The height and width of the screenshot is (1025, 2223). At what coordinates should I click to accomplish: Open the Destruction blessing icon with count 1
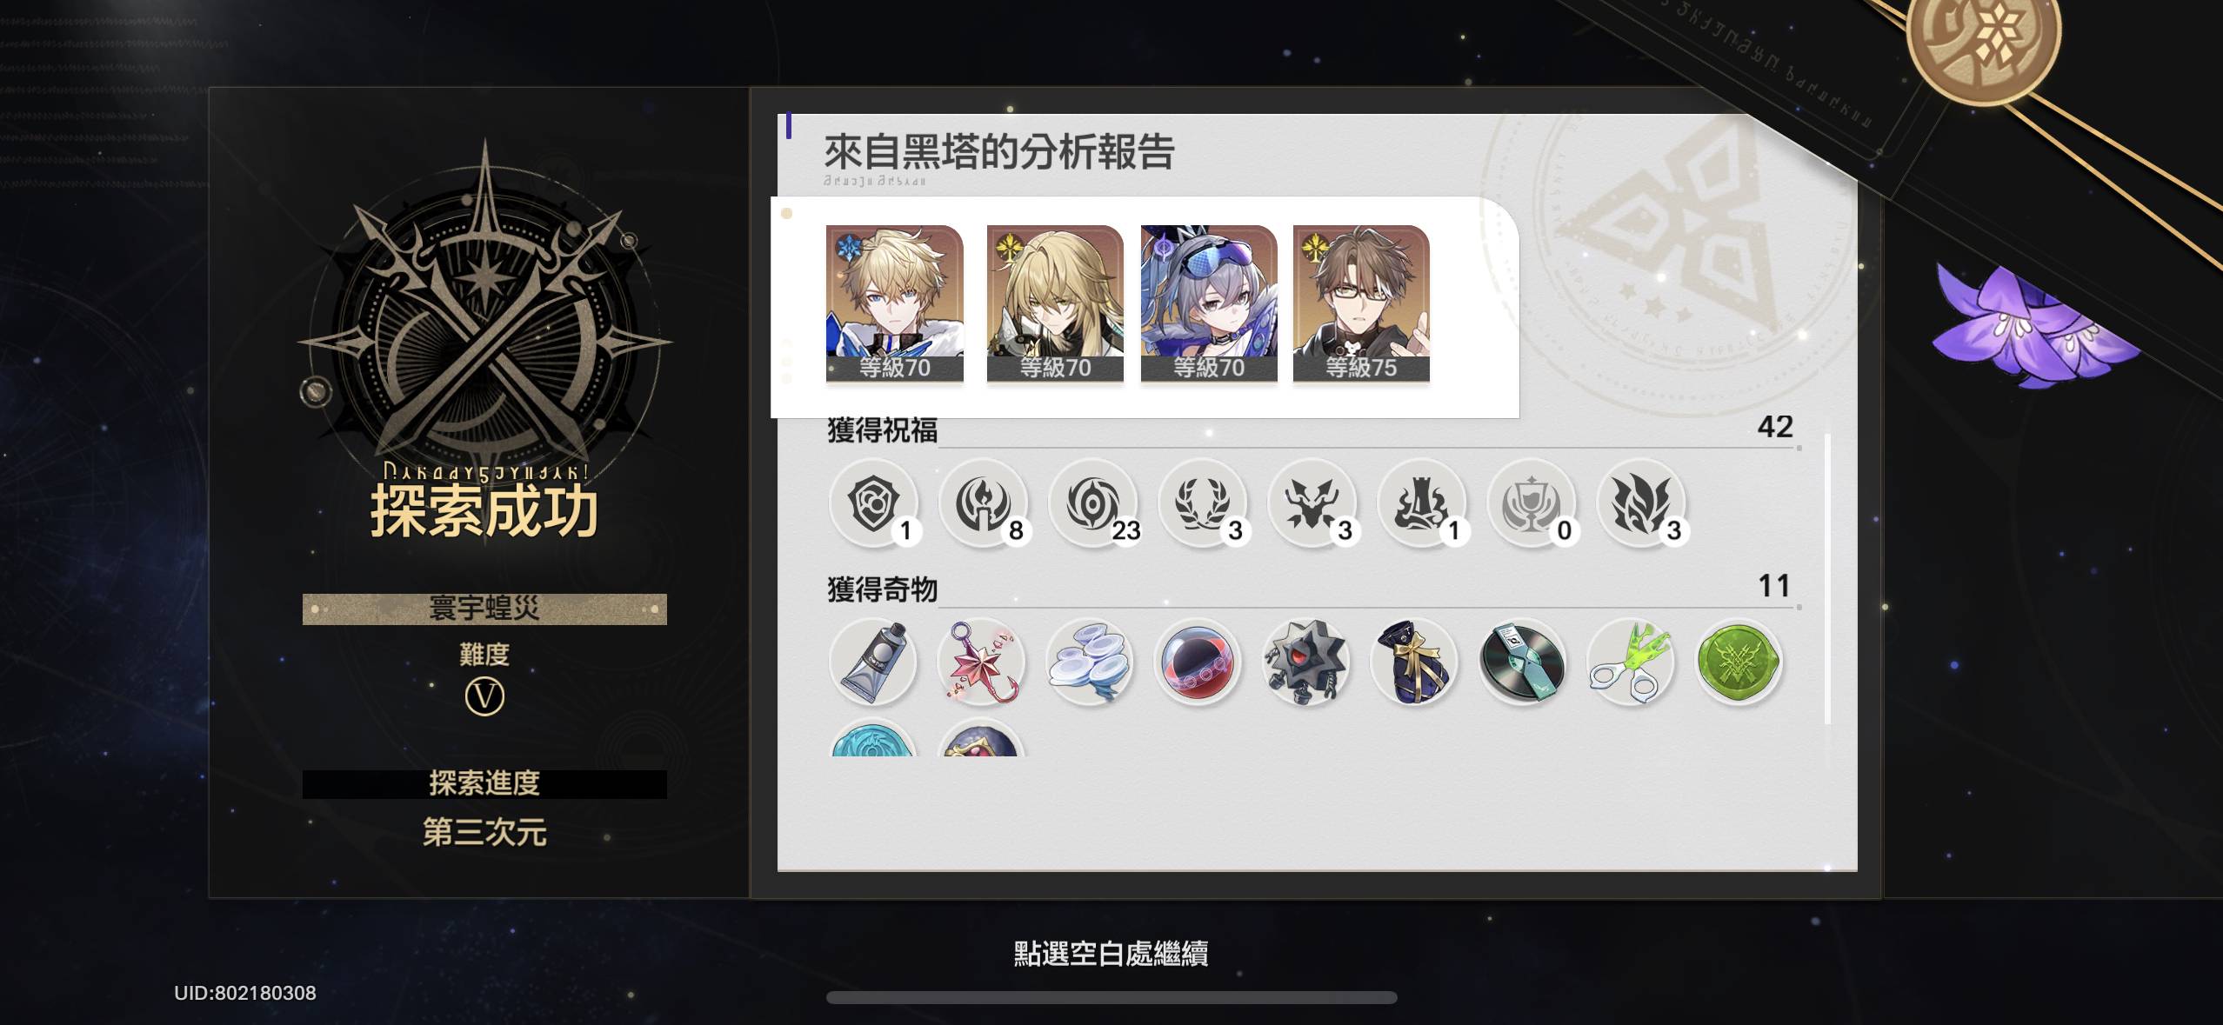tap(1422, 503)
